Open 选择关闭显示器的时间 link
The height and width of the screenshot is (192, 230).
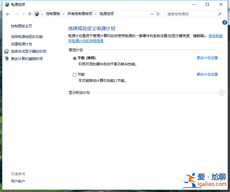tap(29, 51)
